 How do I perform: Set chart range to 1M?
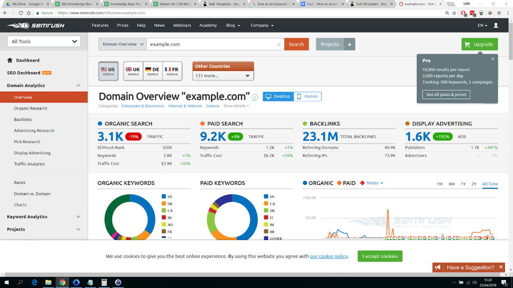click(440, 184)
